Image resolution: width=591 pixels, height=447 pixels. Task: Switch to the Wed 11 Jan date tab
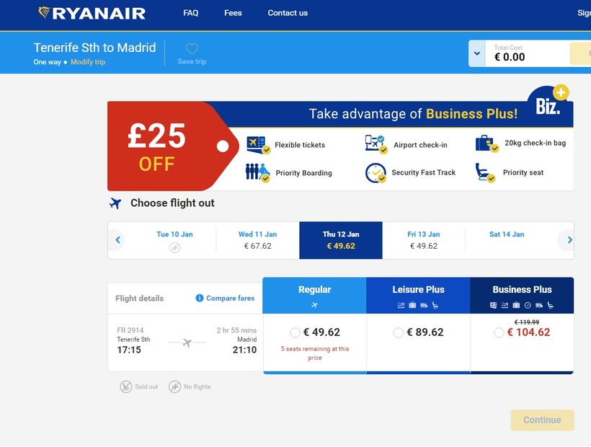click(257, 240)
